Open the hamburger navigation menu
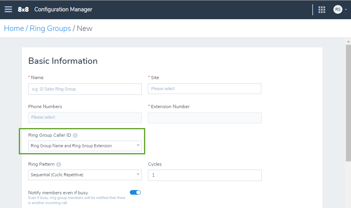The height and width of the screenshot is (208, 351). tap(8, 9)
